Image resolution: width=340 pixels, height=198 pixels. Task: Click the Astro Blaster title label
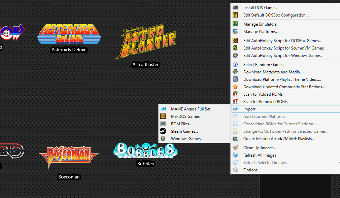point(145,64)
